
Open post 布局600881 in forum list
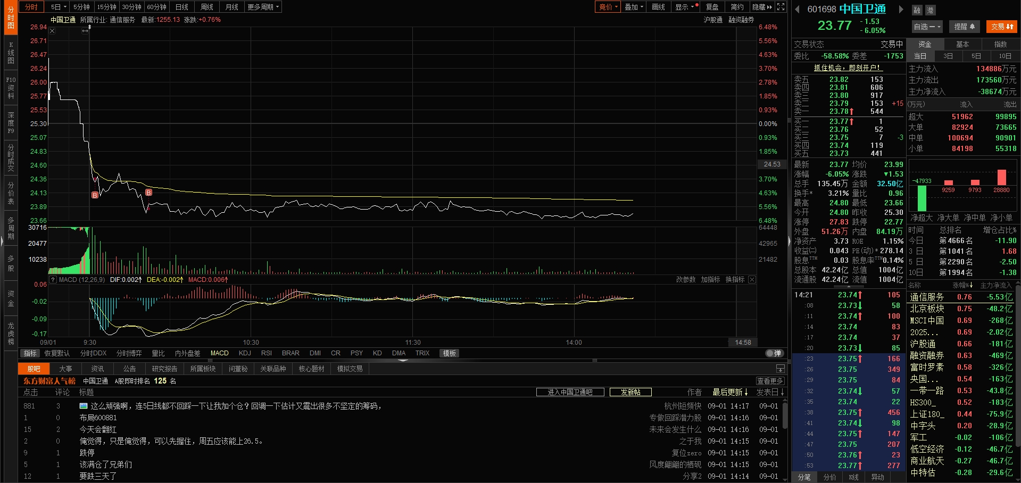(98, 418)
